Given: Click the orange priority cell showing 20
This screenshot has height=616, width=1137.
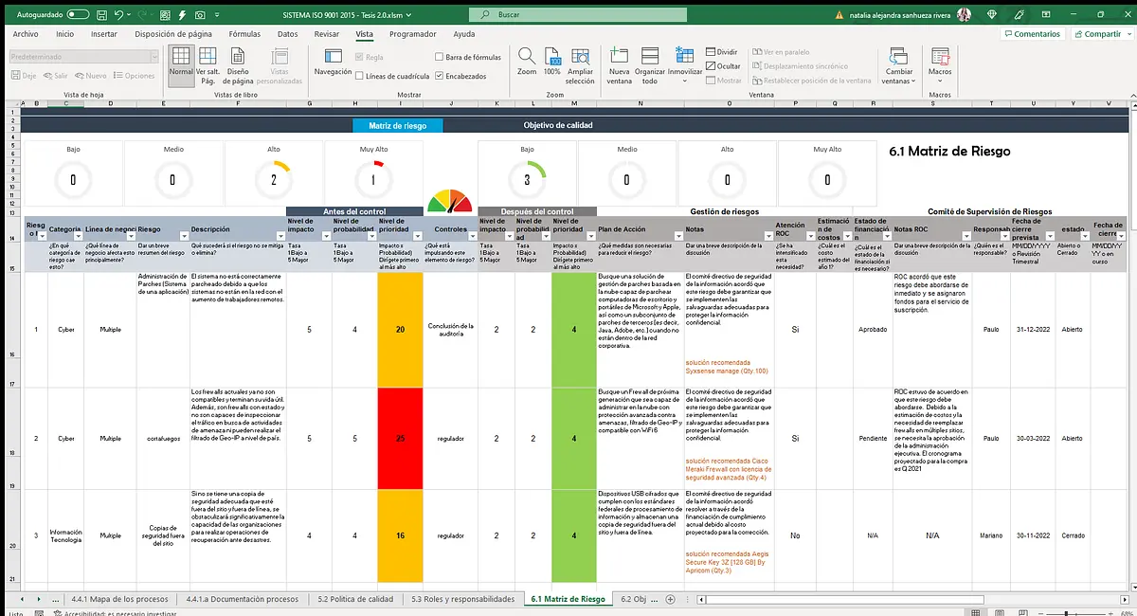Looking at the screenshot, I should [x=400, y=330].
